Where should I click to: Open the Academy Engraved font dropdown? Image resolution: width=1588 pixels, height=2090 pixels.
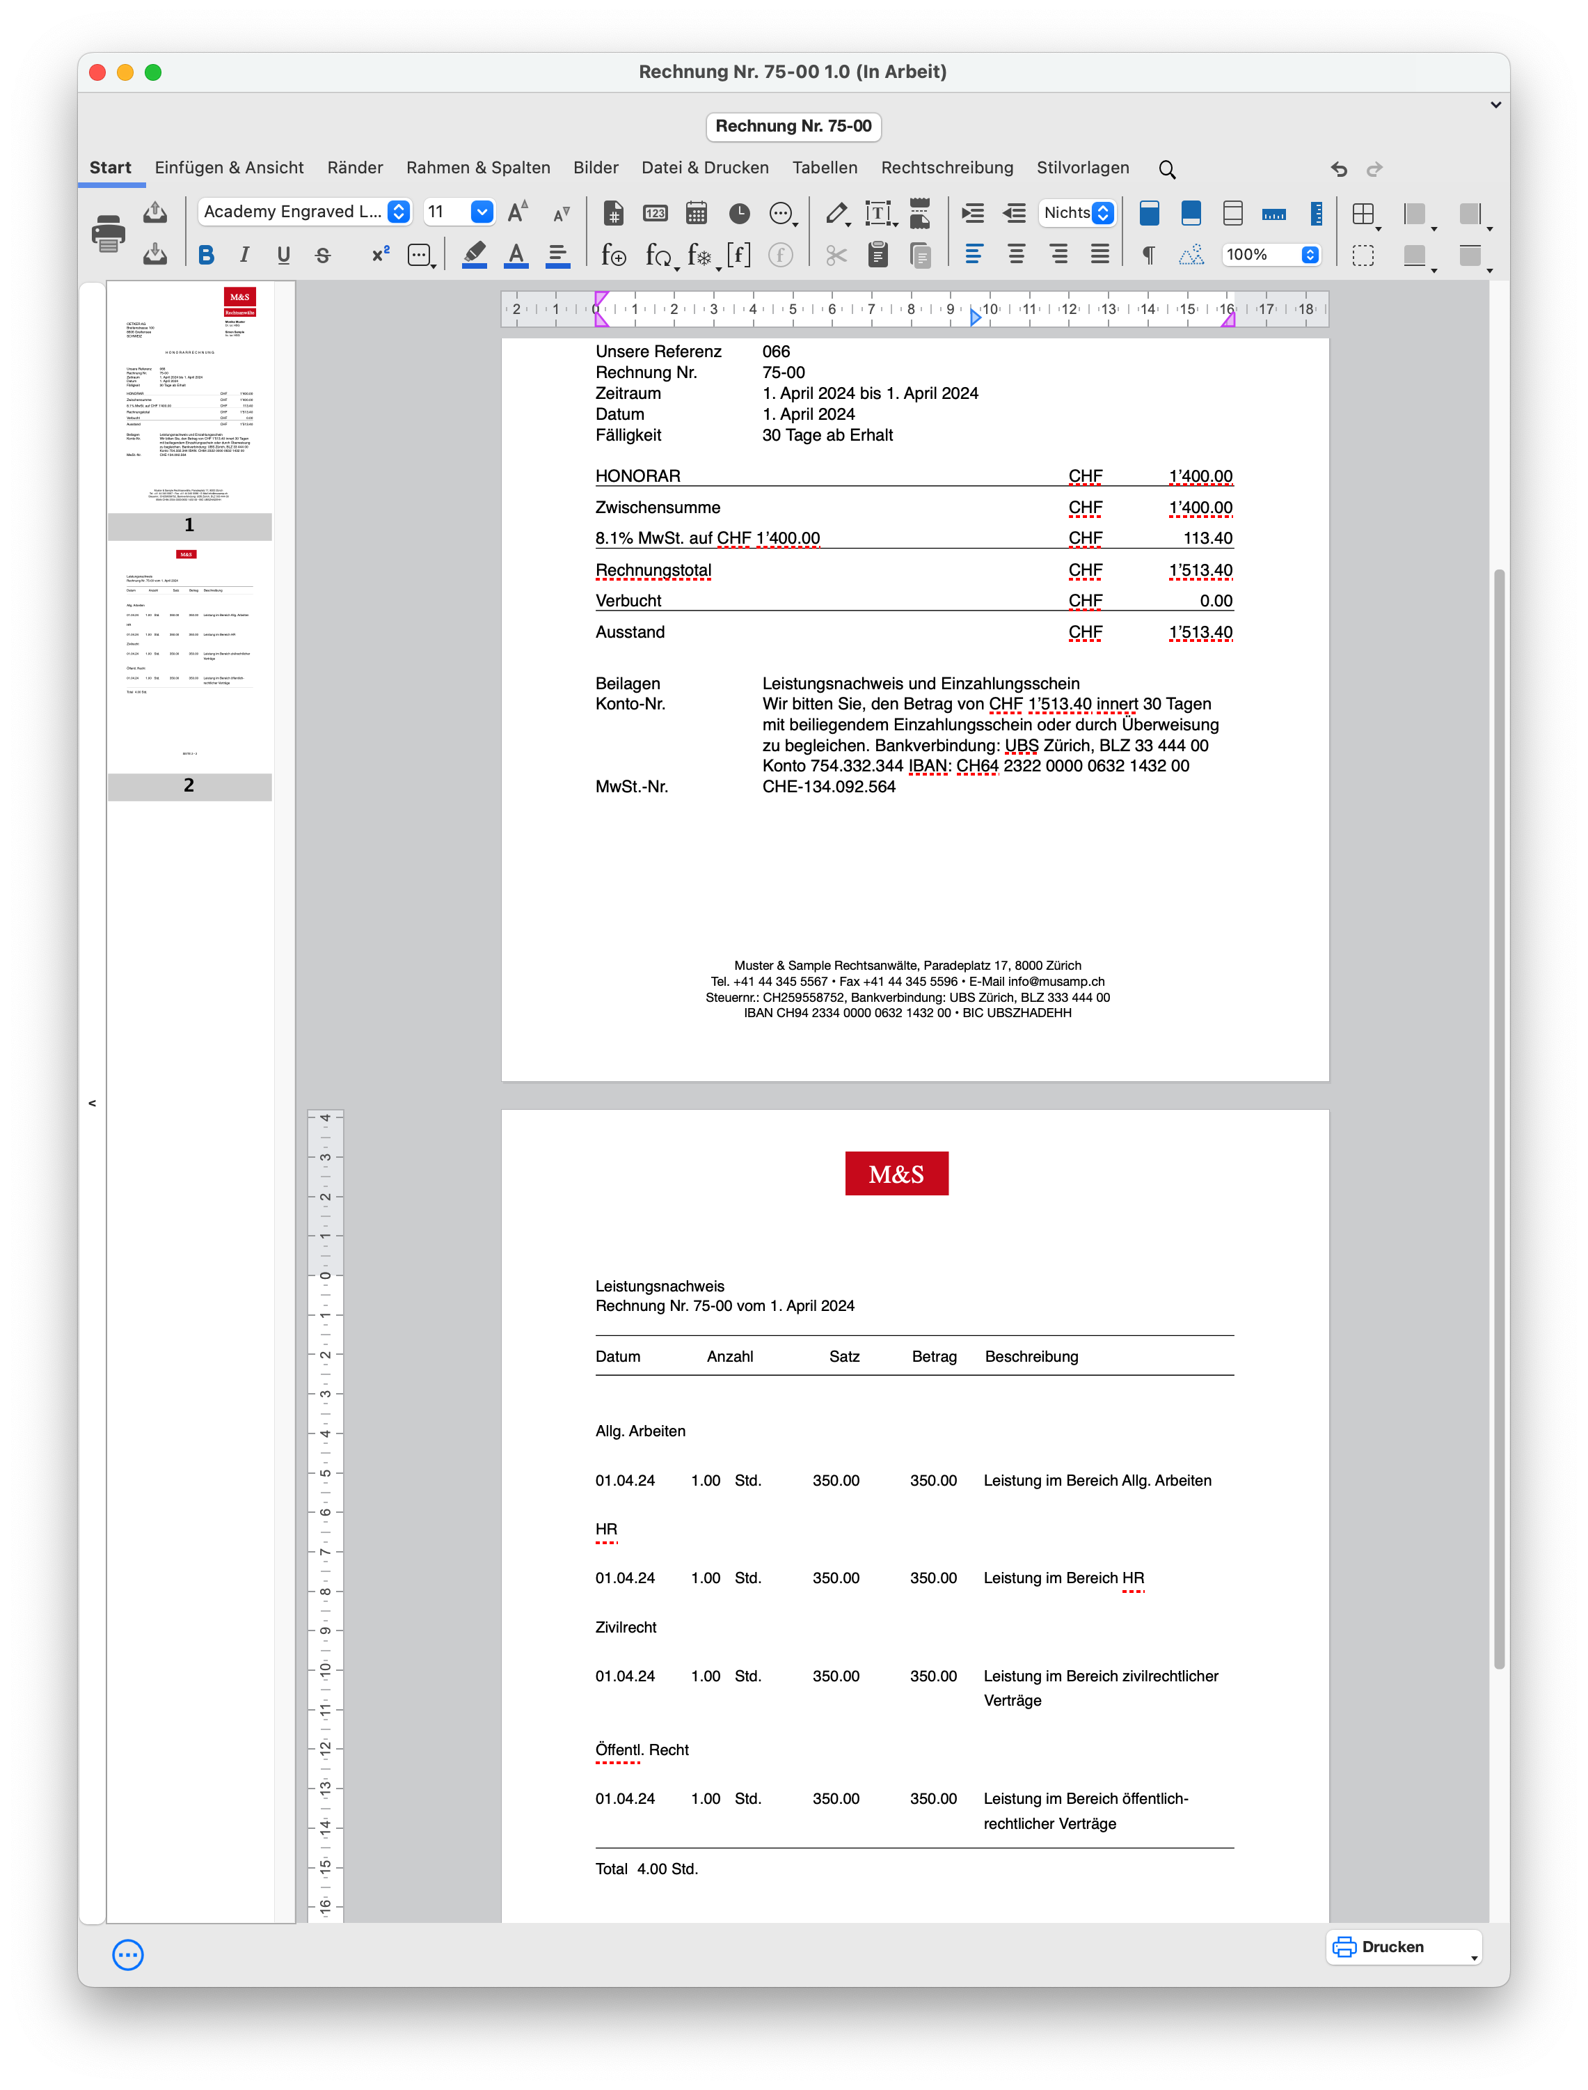click(304, 212)
